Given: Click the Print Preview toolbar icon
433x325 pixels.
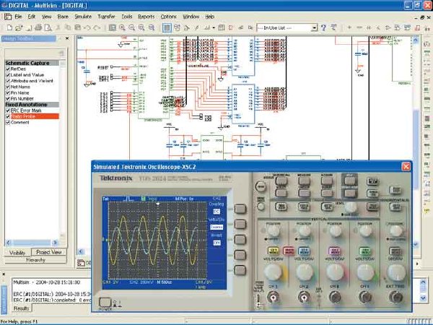Looking at the screenshot, I should click(x=48, y=27).
